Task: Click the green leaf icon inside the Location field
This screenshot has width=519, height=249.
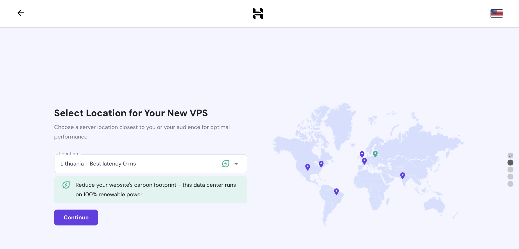Action: 226,164
